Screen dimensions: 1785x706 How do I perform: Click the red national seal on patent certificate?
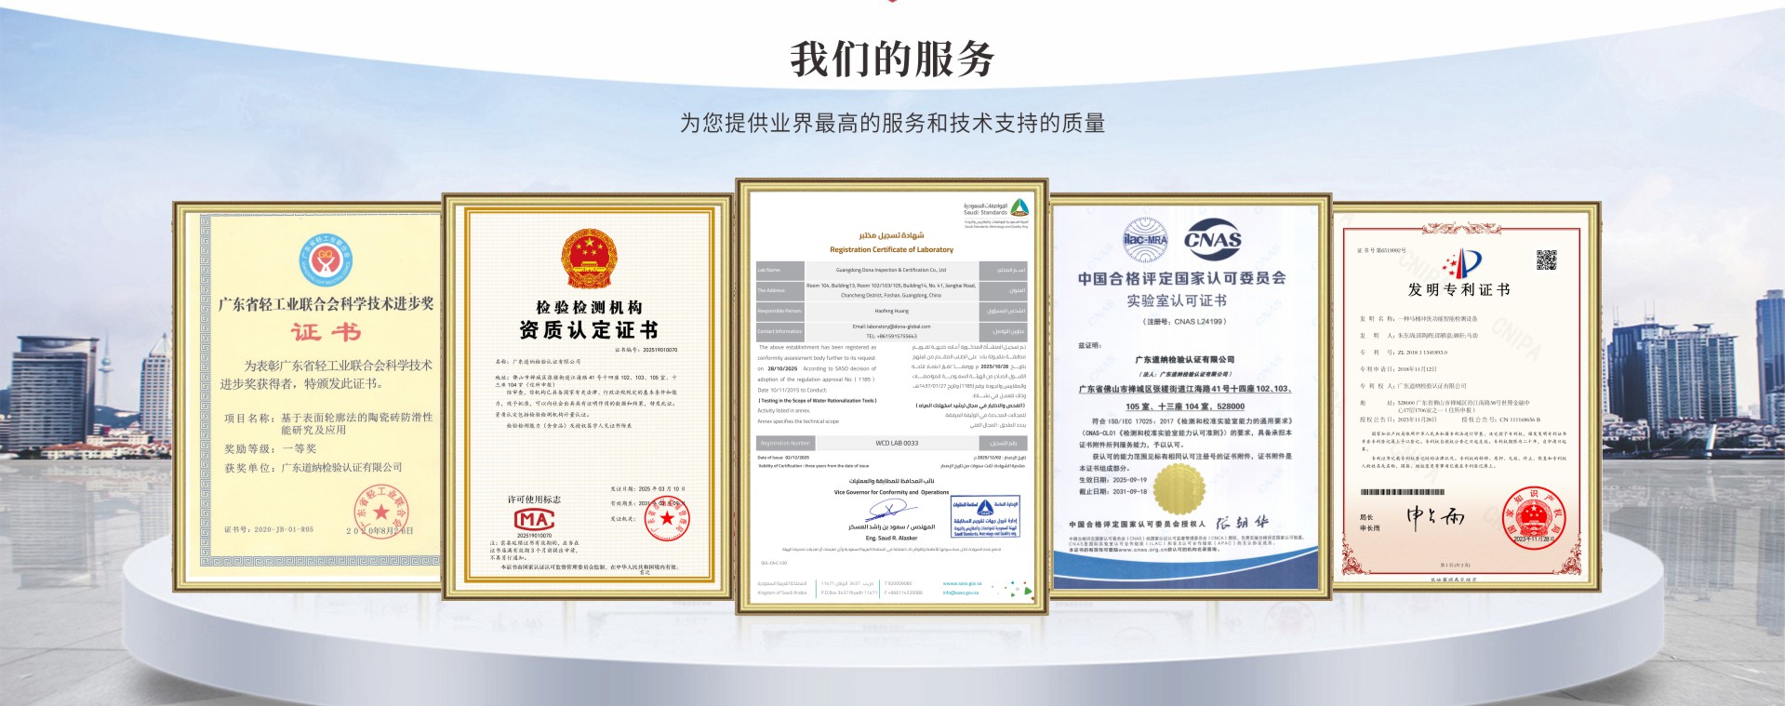pyautogui.click(x=1534, y=518)
